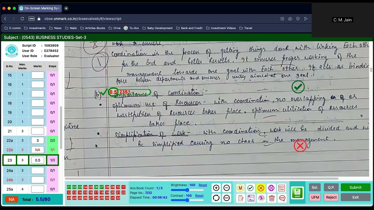Click the script horizontal scrollbar
The width and height of the screenshot is (374, 210).
pos(202,178)
